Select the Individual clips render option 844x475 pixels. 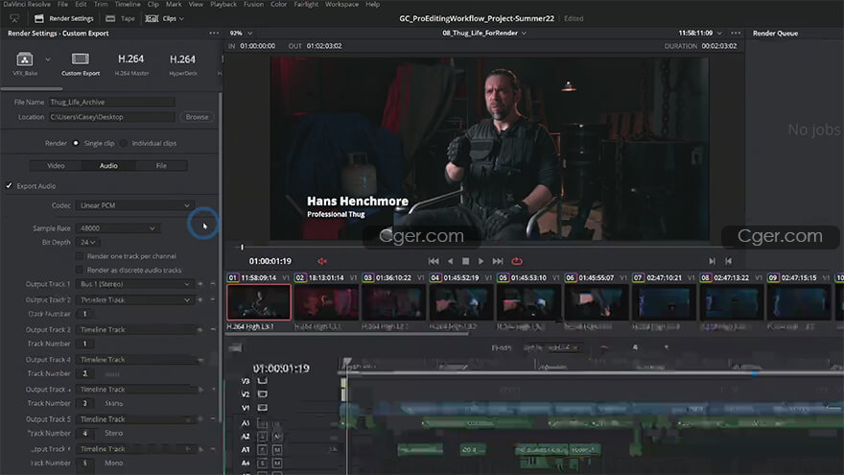(x=124, y=143)
